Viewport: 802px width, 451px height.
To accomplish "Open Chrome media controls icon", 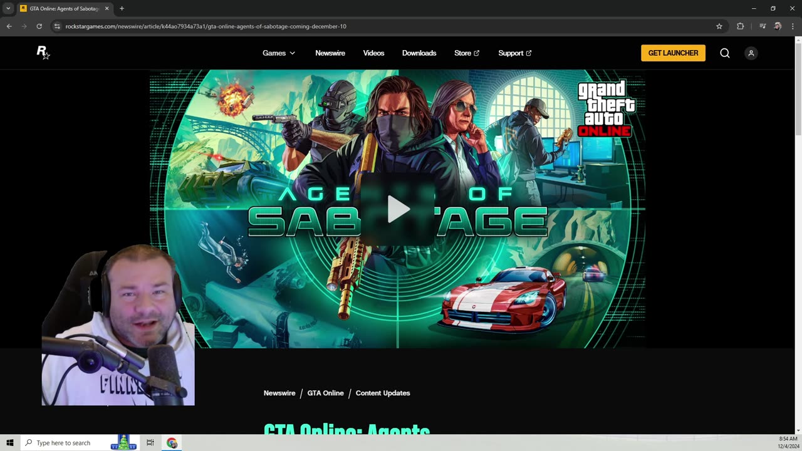I will point(762,26).
